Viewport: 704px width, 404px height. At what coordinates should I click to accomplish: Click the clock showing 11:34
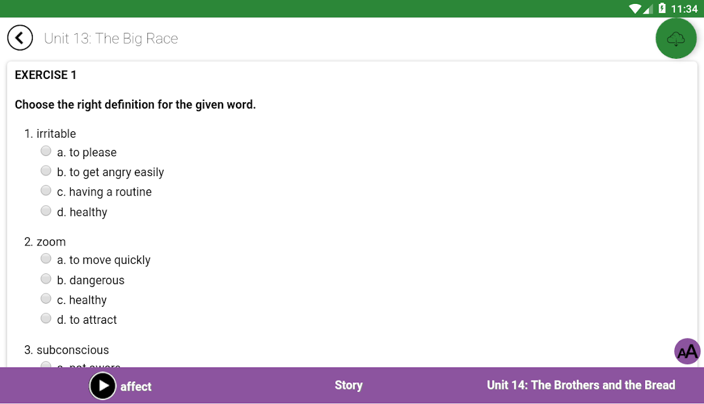684,8
